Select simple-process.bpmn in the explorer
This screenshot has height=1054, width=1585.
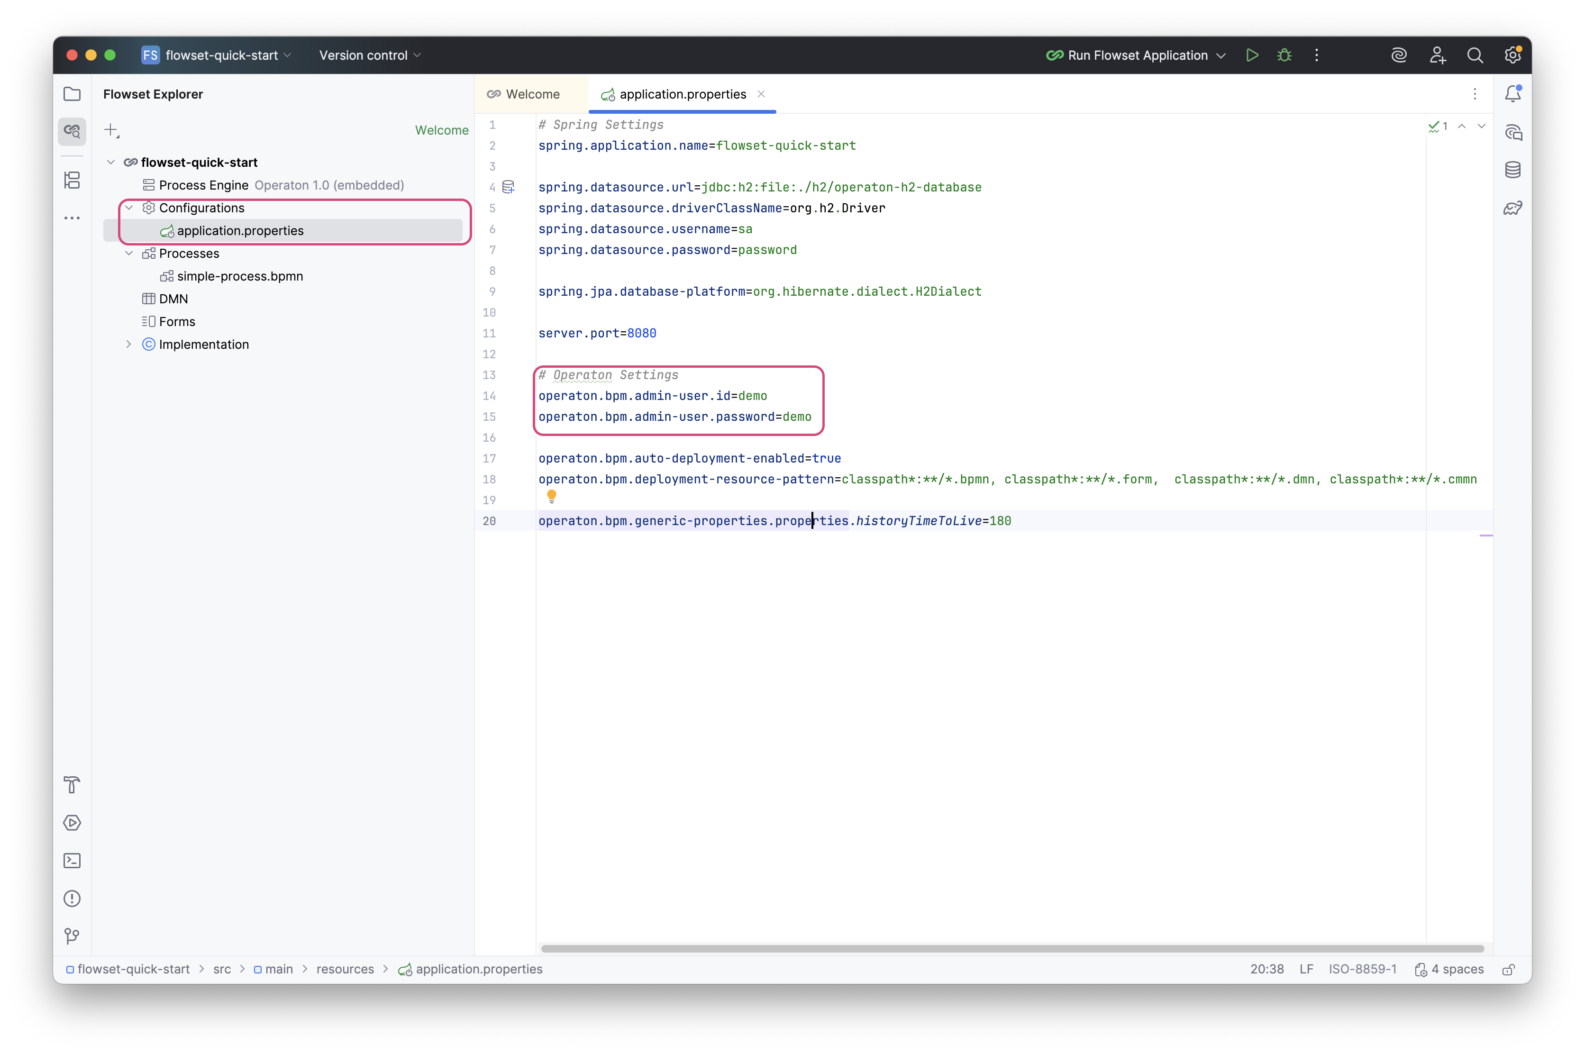click(240, 276)
